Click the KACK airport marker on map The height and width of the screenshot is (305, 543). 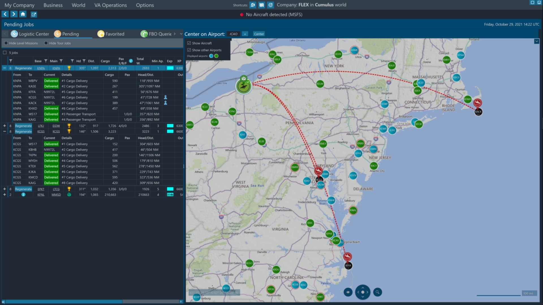[478, 112]
